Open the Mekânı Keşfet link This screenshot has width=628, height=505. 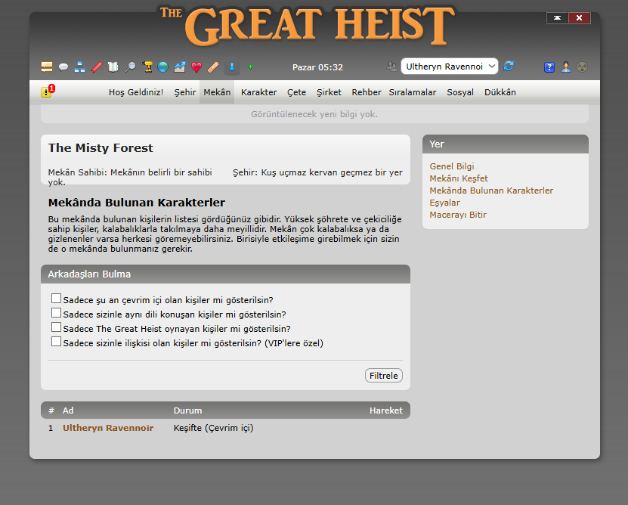(x=459, y=178)
